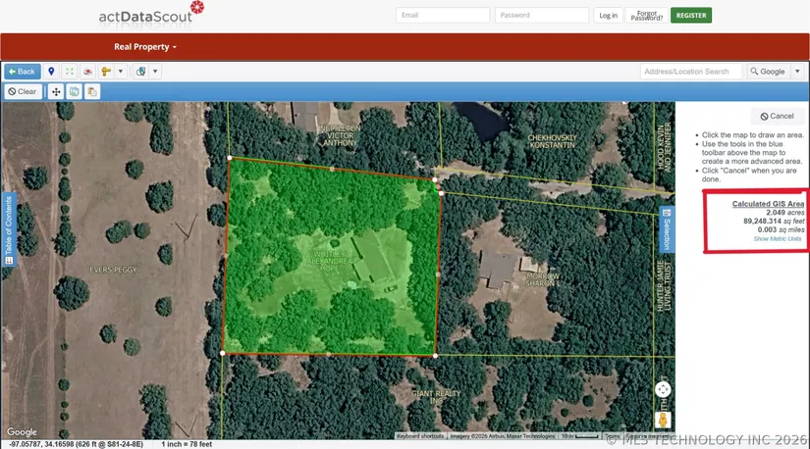
Task: Expand the measure tool dropdown arrow
Action: click(121, 72)
